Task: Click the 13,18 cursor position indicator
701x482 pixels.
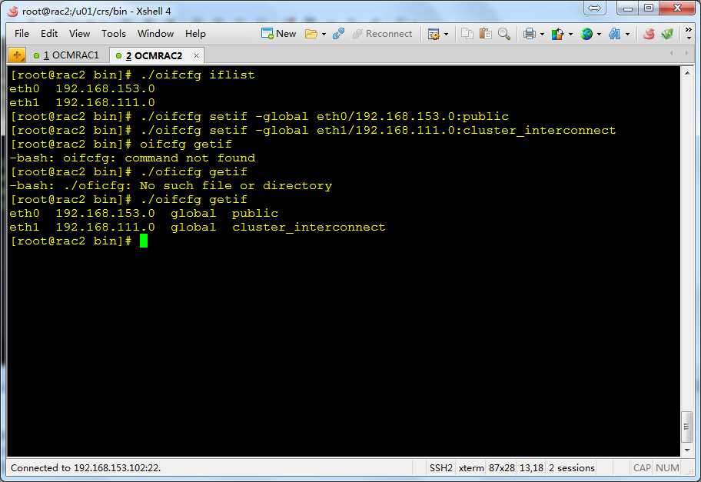Action: [x=532, y=467]
